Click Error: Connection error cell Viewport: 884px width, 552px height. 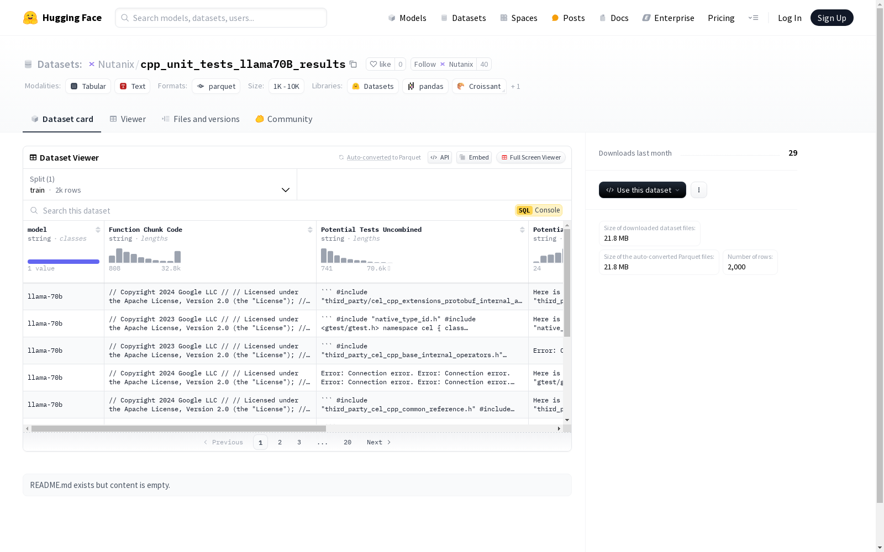tap(423, 378)
